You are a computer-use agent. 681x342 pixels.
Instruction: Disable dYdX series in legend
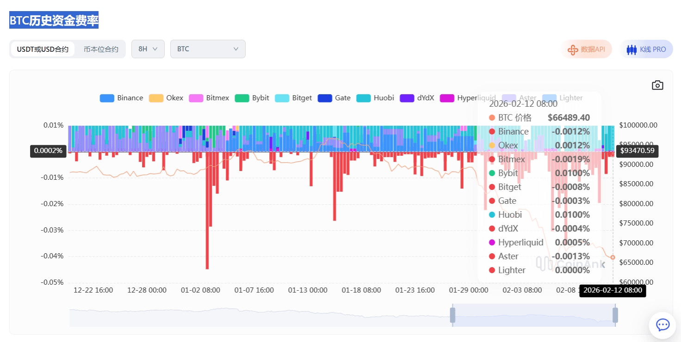[x=407, y=98]
